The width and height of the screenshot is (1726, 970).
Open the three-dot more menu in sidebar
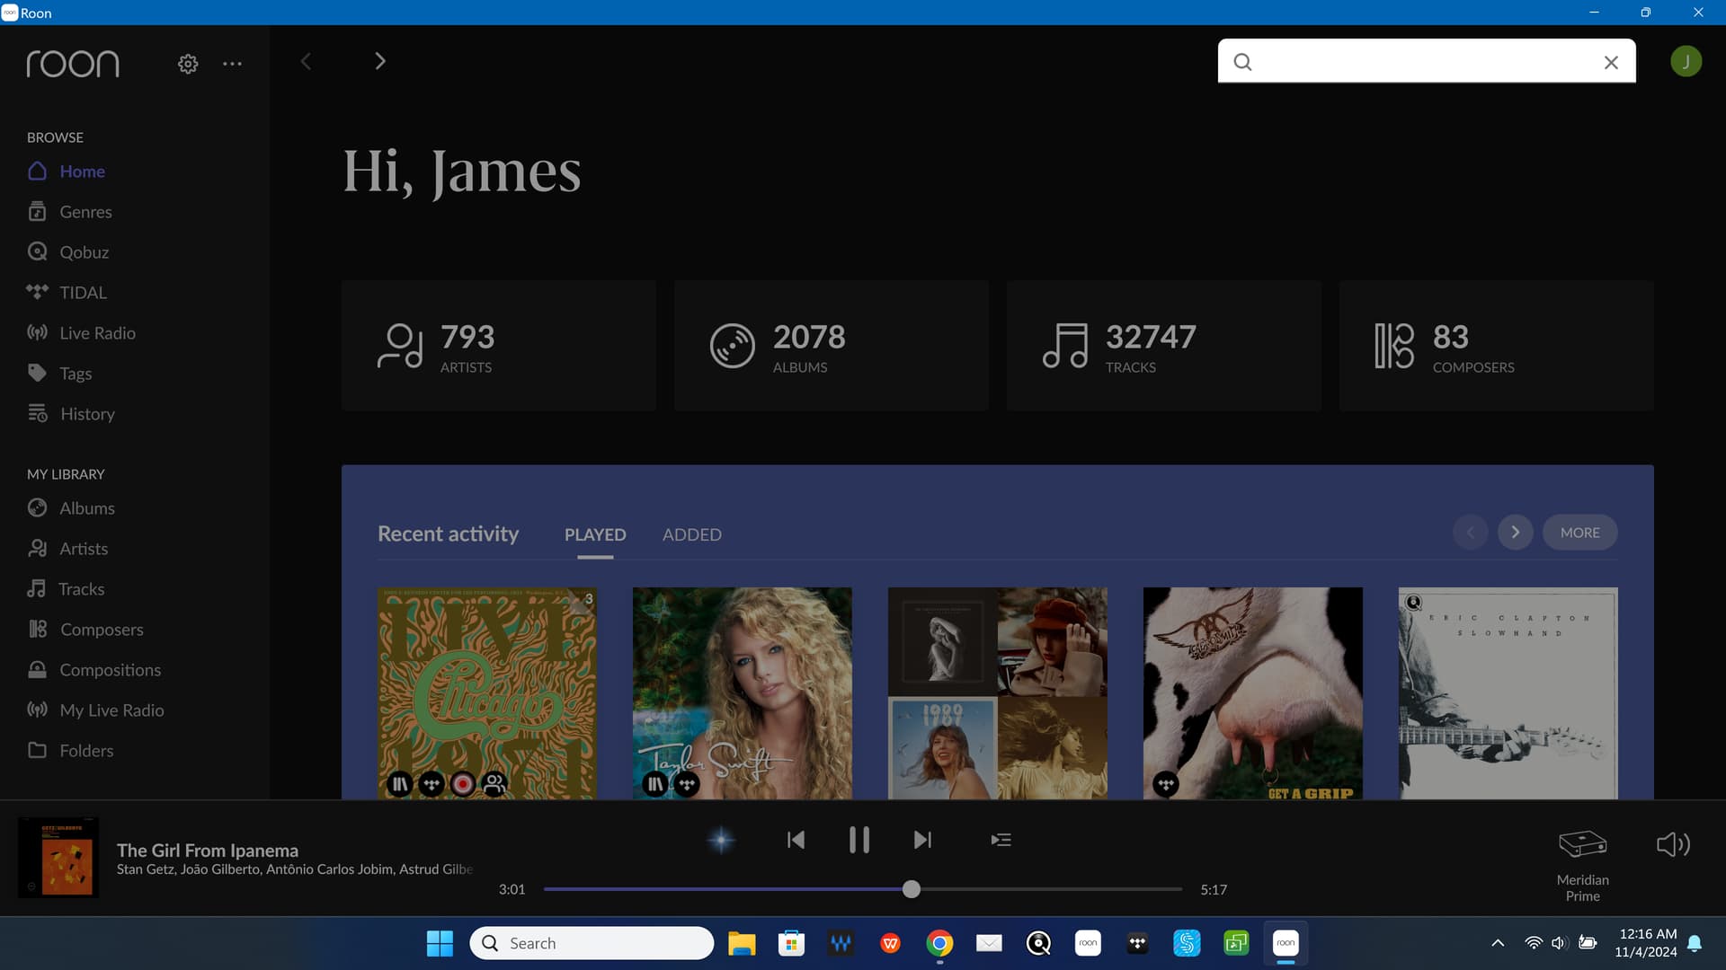pos(232,64)
